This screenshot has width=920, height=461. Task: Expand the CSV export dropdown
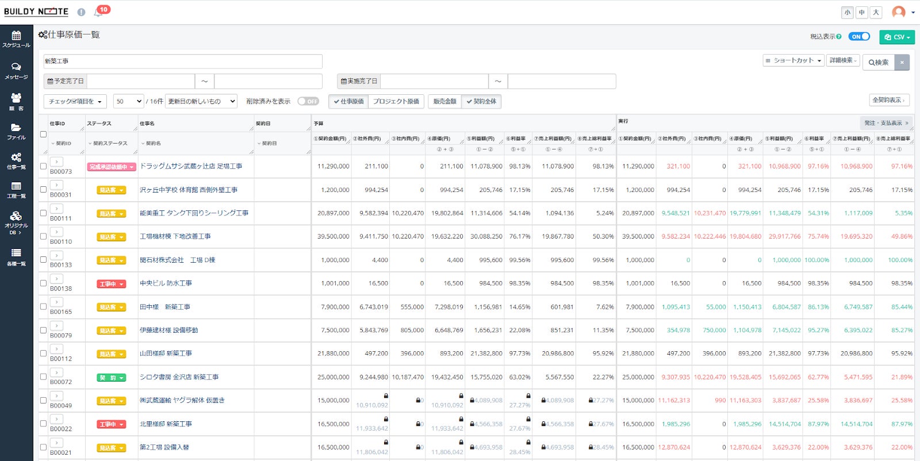point(897,37)
